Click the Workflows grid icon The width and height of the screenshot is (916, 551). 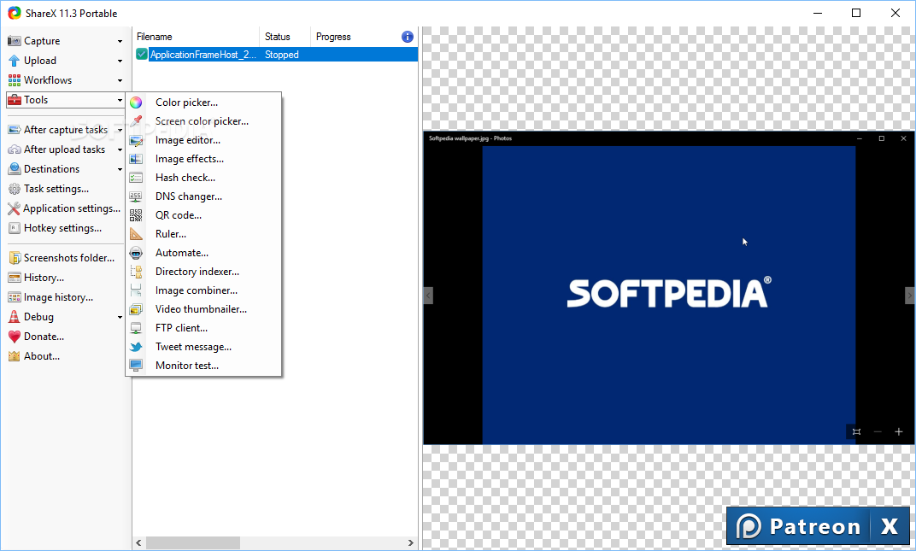(14, 80)
